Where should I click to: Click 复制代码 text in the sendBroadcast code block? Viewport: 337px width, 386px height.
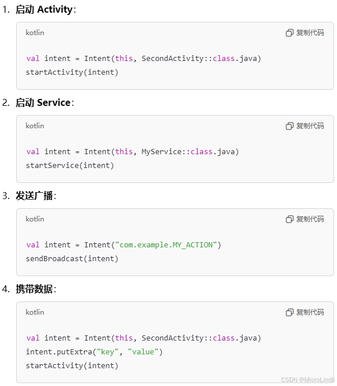(310, 219)
